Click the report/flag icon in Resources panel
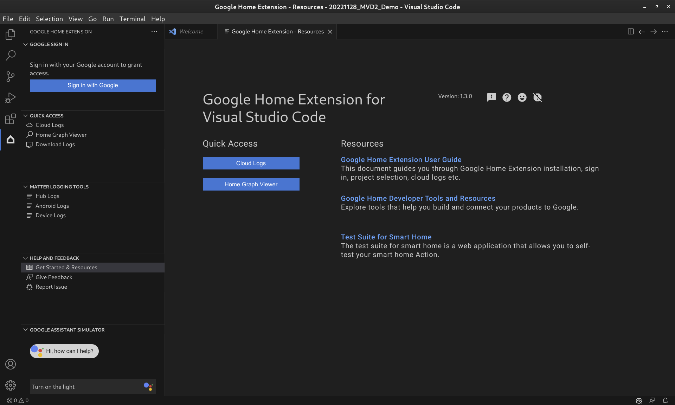Image resolution: width=675 pixels, height=405 pixels. [491, 97]
